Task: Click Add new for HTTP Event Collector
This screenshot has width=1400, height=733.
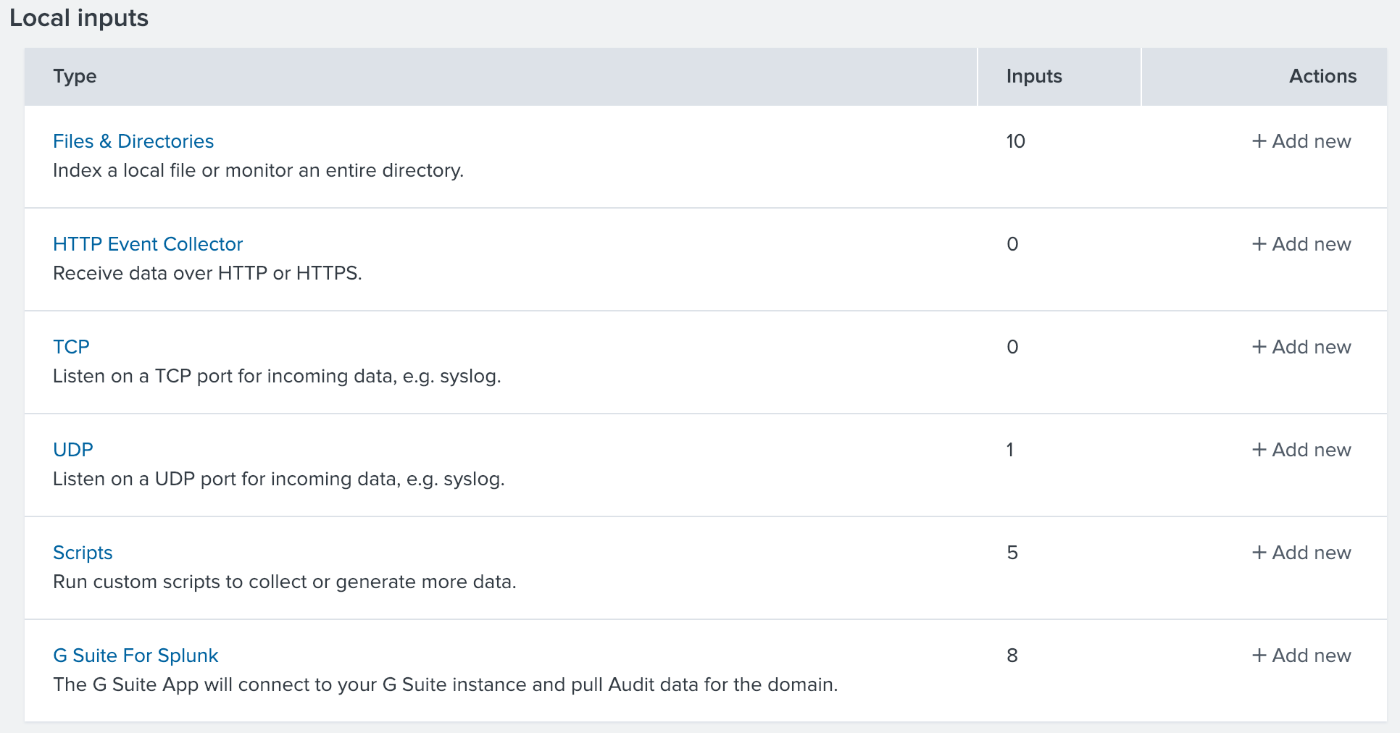Action: 1301,244
